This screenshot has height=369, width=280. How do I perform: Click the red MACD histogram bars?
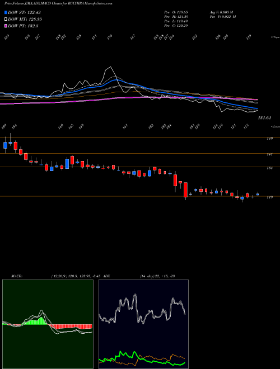pos(71,327)
